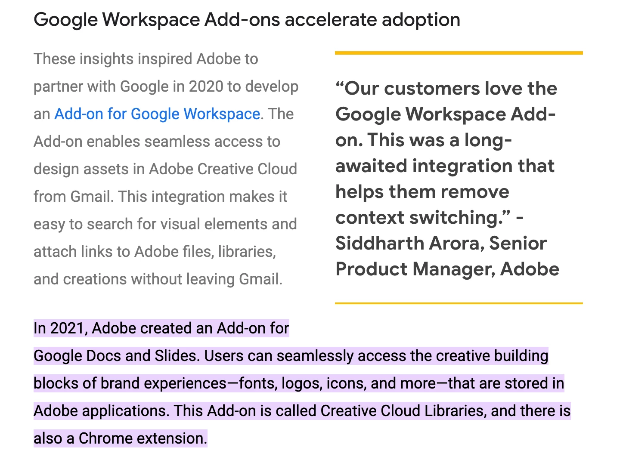
Task: Click the line 'Add-on enables seamless access to'
Action: [x=157, y=142]
